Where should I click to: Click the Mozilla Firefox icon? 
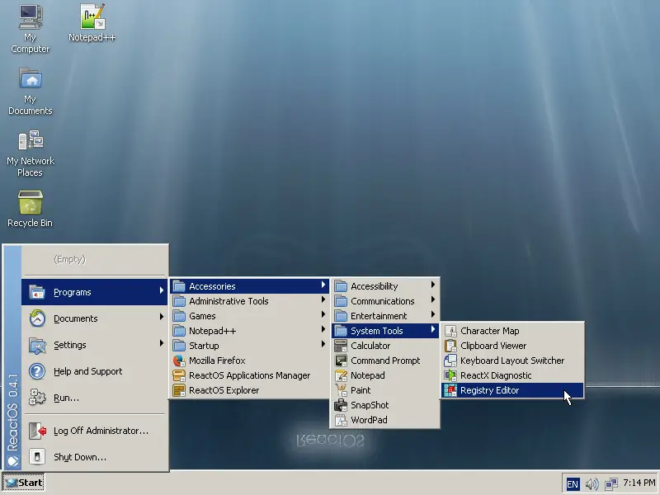(x=179, y=361)
